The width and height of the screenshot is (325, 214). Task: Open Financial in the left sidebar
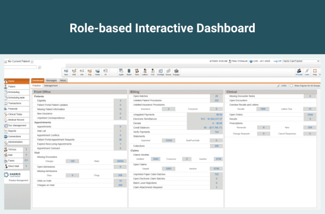(17, 109)
